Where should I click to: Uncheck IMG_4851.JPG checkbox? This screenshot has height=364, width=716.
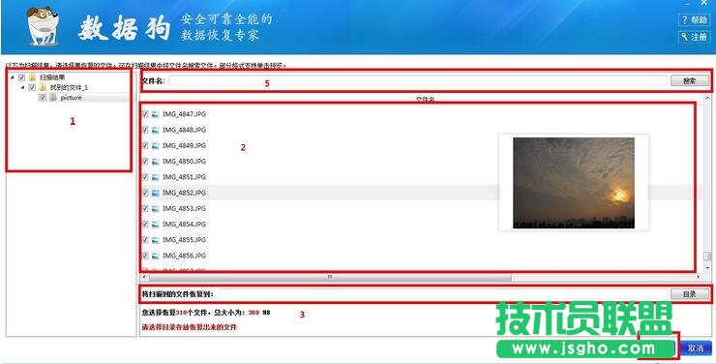[145, 177]
